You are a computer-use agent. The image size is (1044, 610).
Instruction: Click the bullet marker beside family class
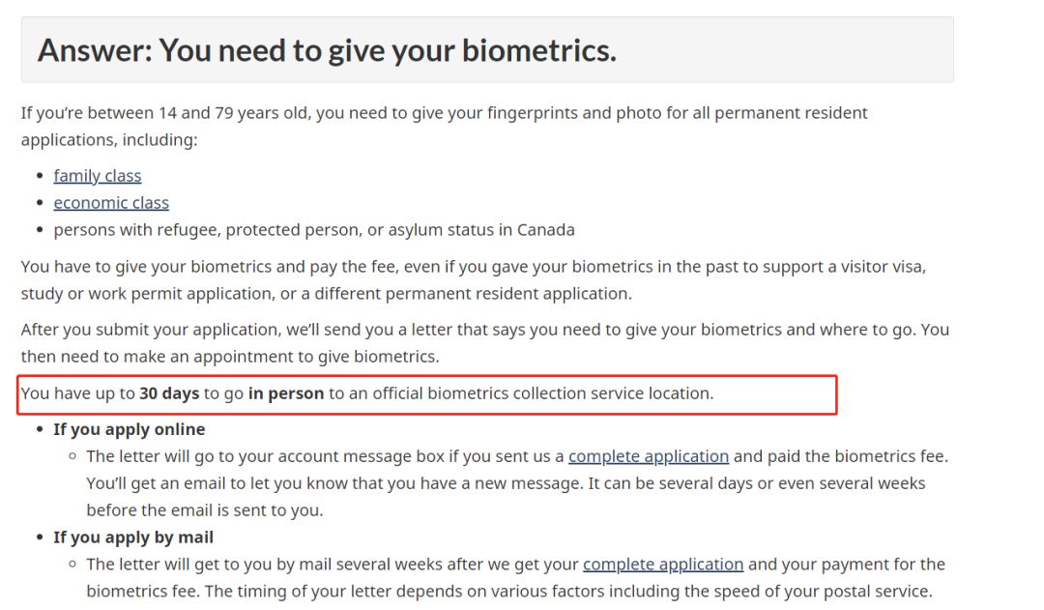(x=40, y=176)
